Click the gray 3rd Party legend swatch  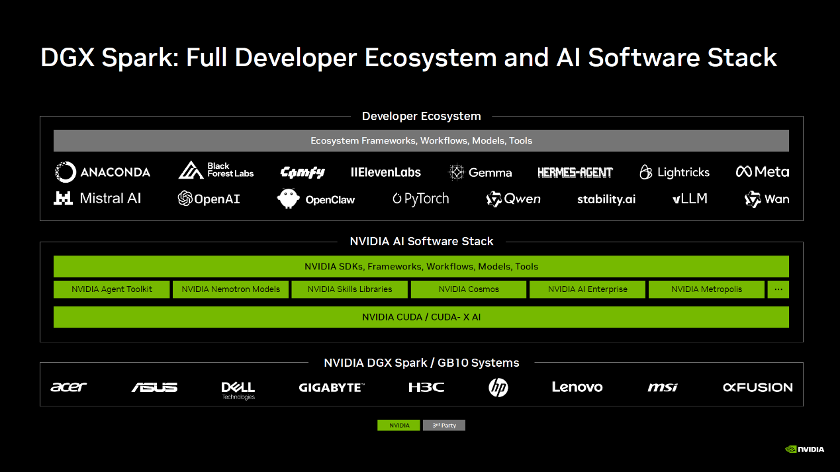(x=444, y=425)
